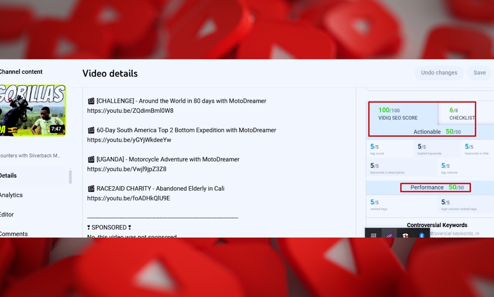Click the clapperboard icon before [UGANDA]
This screenshot has height=297, width=494.
click(91, 160)
